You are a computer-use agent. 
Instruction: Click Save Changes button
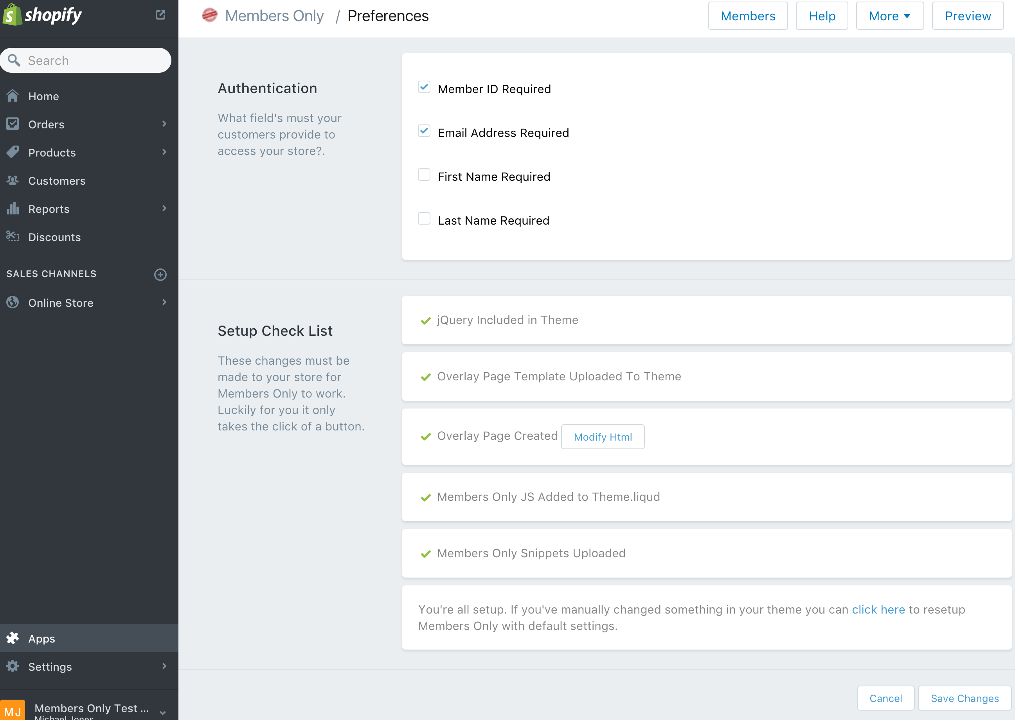965,698
